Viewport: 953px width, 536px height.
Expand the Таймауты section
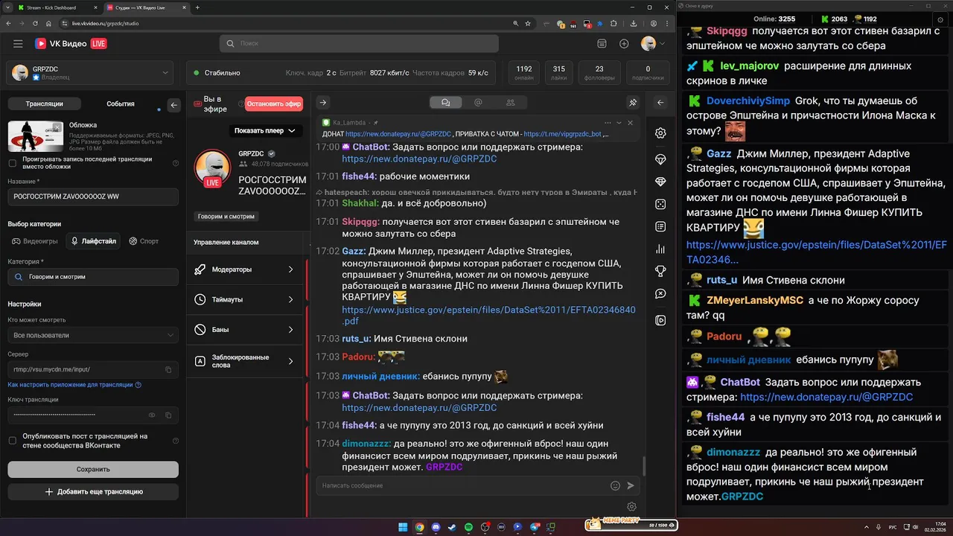(x=245, y=299)
